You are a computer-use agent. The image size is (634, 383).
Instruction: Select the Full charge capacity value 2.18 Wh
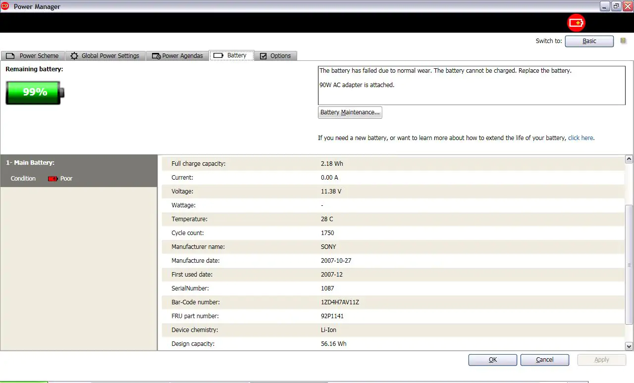pos(332,164)
